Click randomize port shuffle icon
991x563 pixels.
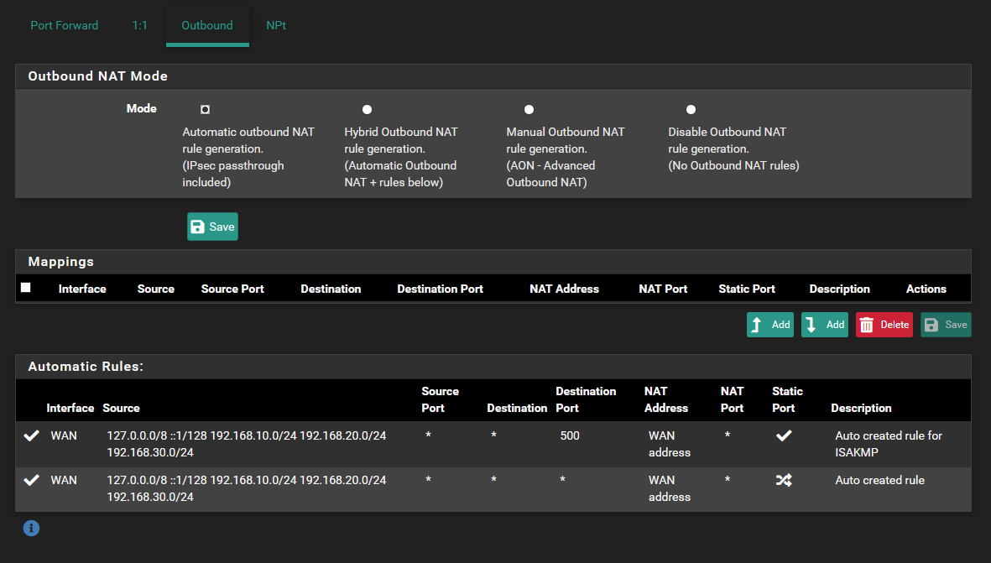coord(784,480)
